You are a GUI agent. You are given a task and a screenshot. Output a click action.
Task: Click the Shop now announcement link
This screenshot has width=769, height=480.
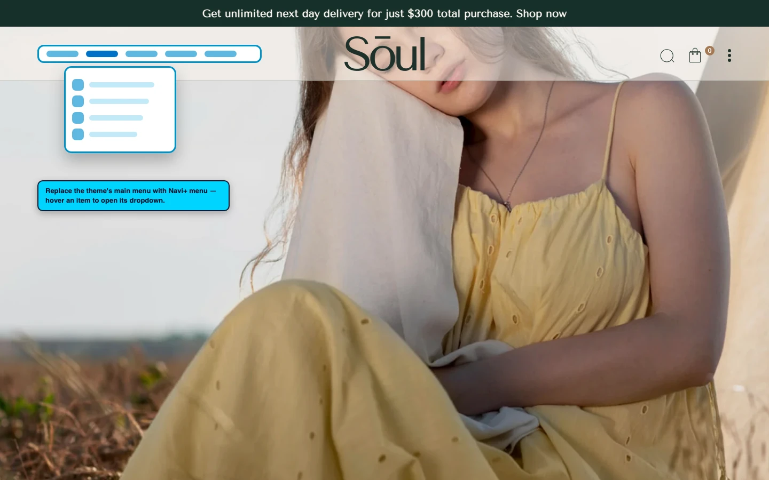click(x=541, y=13)
